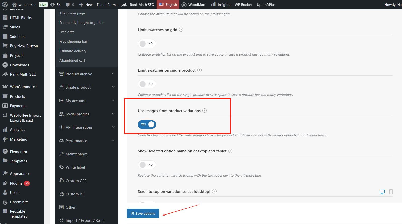Open WooCommerce in the admin sidebar
Screen dimensions: 402x224
pyautogui.click(x=23, y=87)
